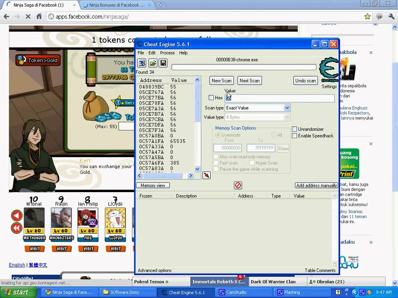The width and height of the screenshot is (398, 298).
Task: Toggle the Hyper Scan checkbox
Action: tap(252, 163)
